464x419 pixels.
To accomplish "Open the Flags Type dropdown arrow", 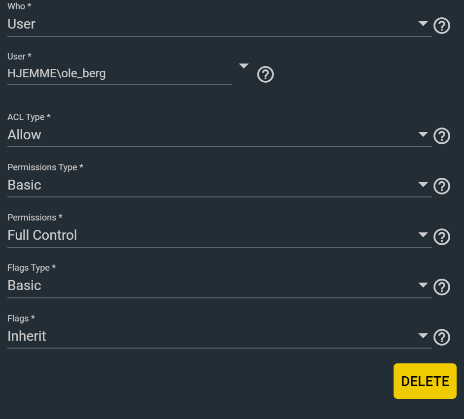I will click(x=423, y=285).
